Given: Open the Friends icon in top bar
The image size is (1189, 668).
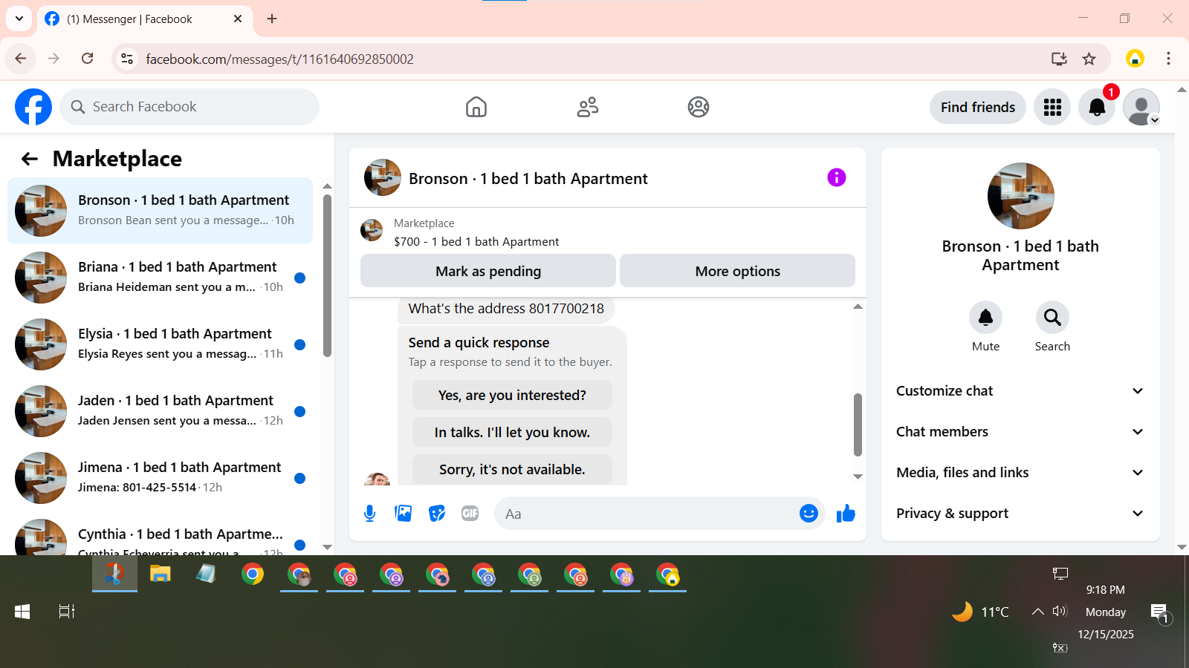Looking at the screenshot, I should point(588,107).
